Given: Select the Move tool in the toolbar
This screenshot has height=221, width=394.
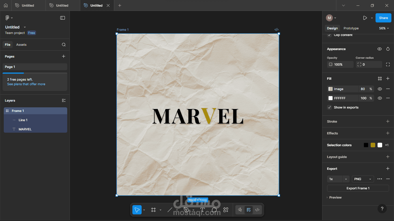Looking at the screenshot, I should 137,210.
